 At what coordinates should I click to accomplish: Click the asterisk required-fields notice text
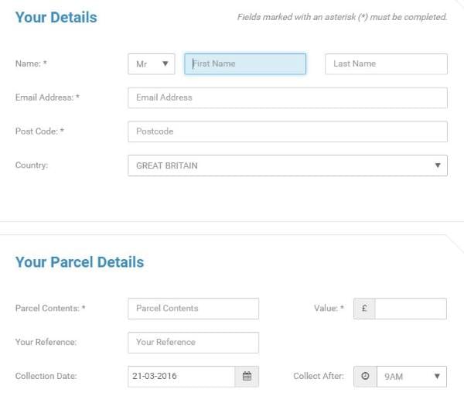click(342, 17)
